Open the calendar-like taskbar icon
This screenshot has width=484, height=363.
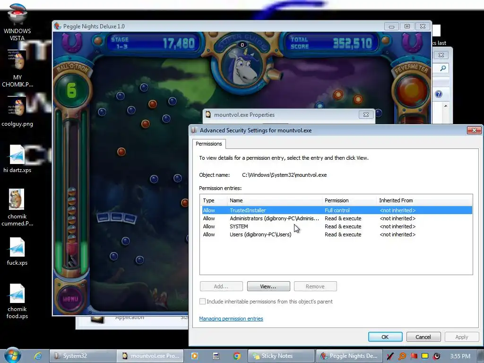(216, 356)
